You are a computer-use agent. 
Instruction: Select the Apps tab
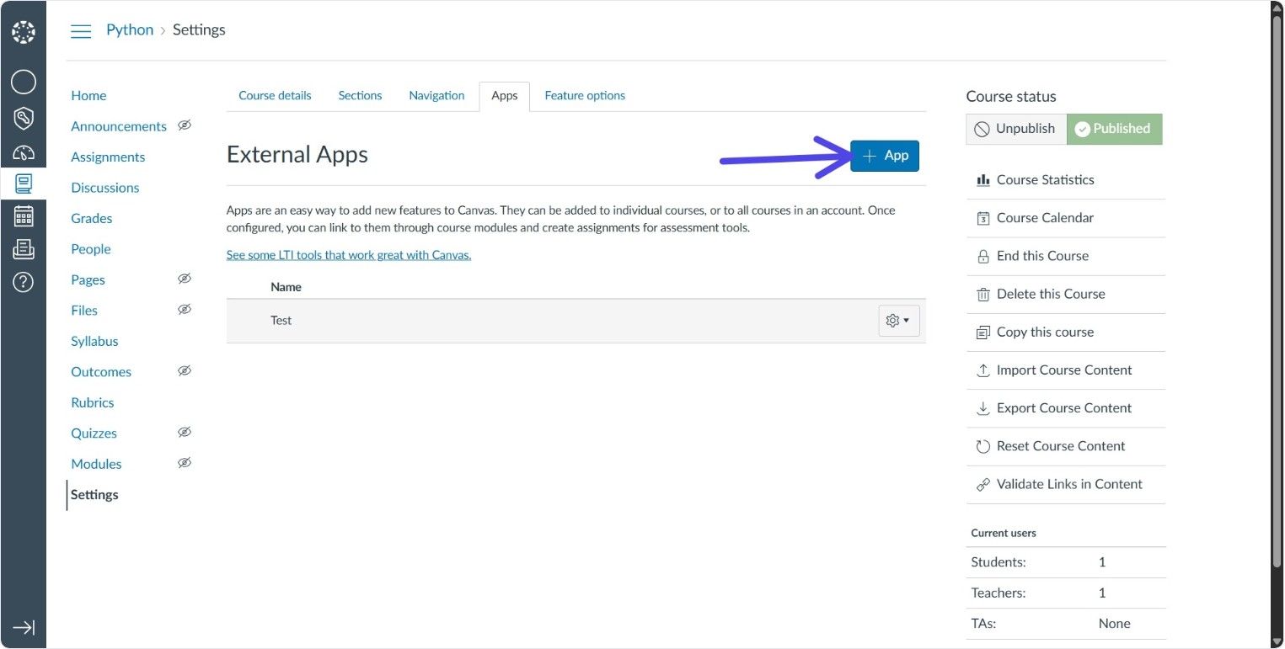505,96
